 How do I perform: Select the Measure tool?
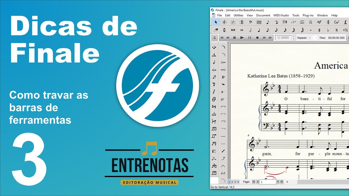(x=259, y=22)
